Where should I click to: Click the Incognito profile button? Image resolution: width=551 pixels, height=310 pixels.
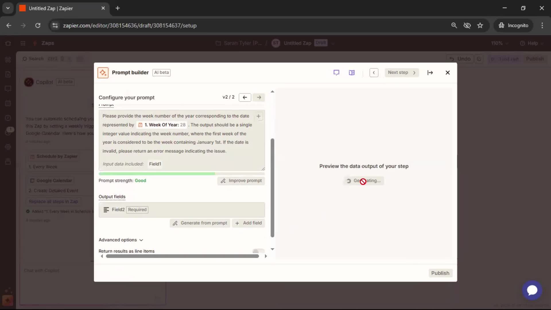click(513, 26)
